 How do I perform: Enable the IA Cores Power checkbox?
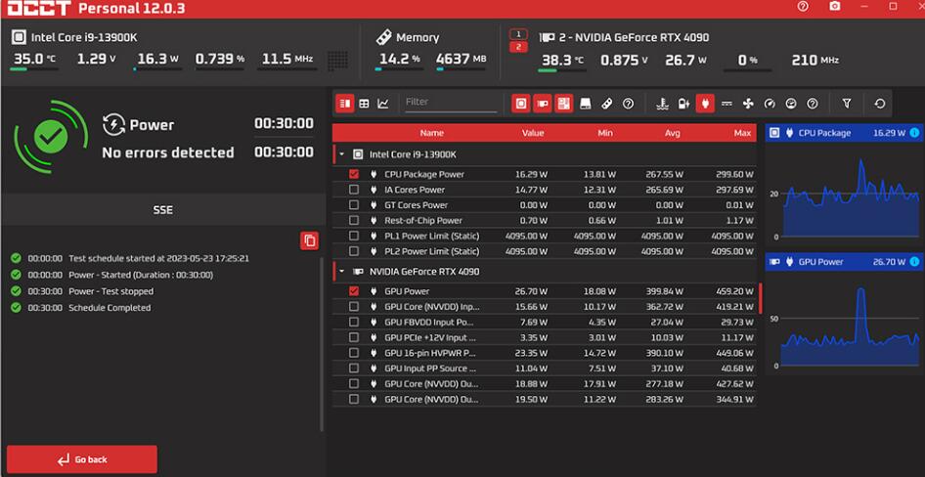point(354,190)
